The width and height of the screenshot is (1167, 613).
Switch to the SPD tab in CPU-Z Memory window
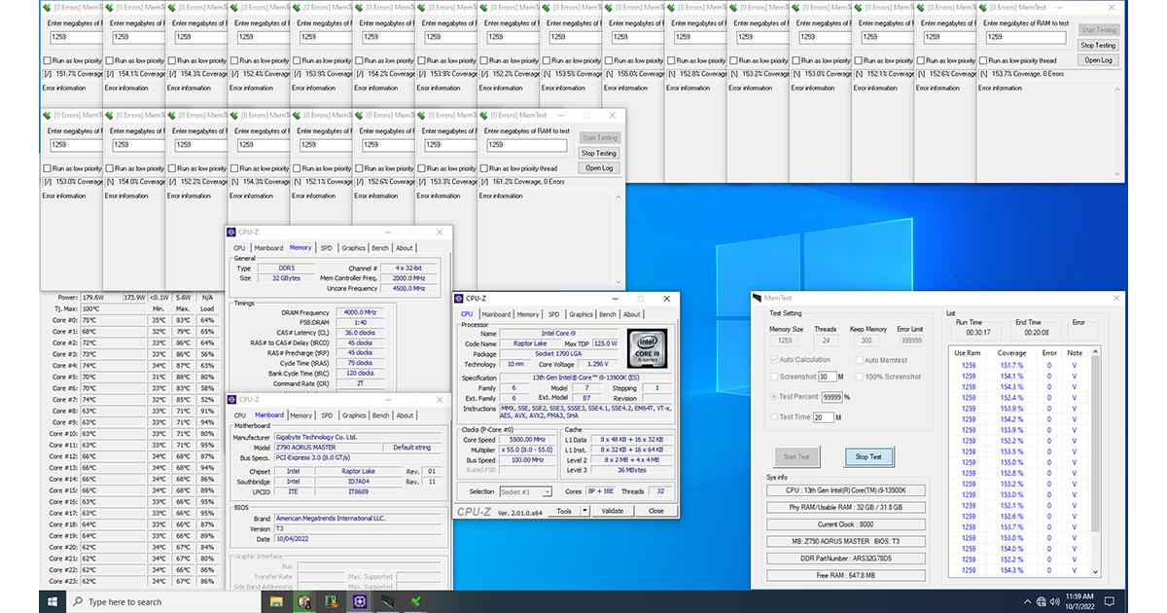point(326,248)
